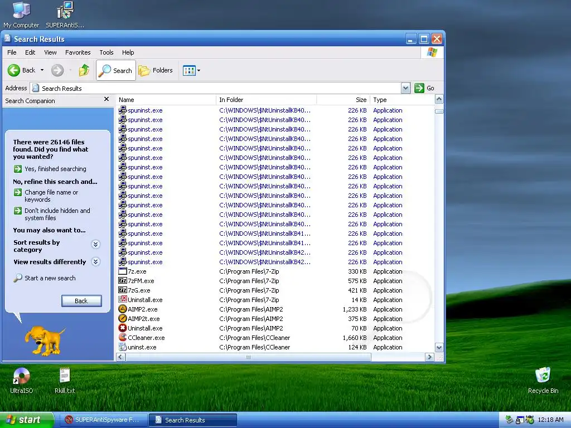Open the SUPERAntiSpyware desktop shortcut
Screen dimensions: 571x428
[x=65, y=15]
